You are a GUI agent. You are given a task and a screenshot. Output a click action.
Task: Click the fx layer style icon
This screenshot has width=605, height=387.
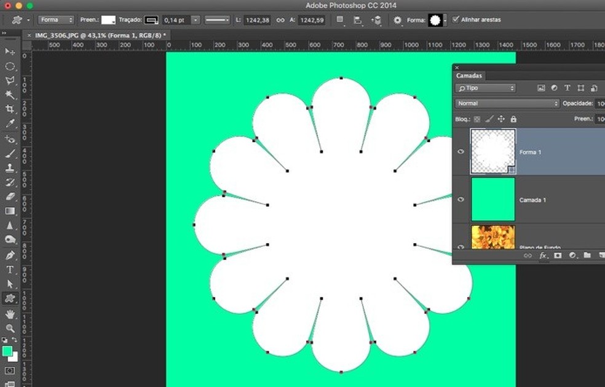pos(543,255)
